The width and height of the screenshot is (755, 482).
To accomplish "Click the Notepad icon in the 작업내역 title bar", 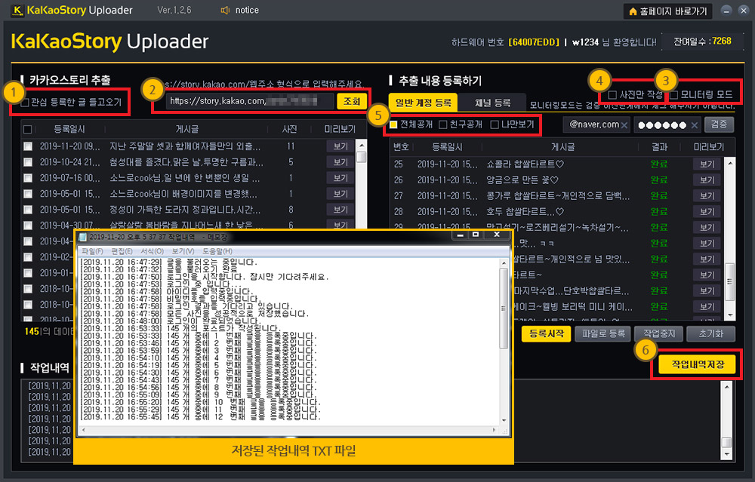I will [x=83, y=237].
